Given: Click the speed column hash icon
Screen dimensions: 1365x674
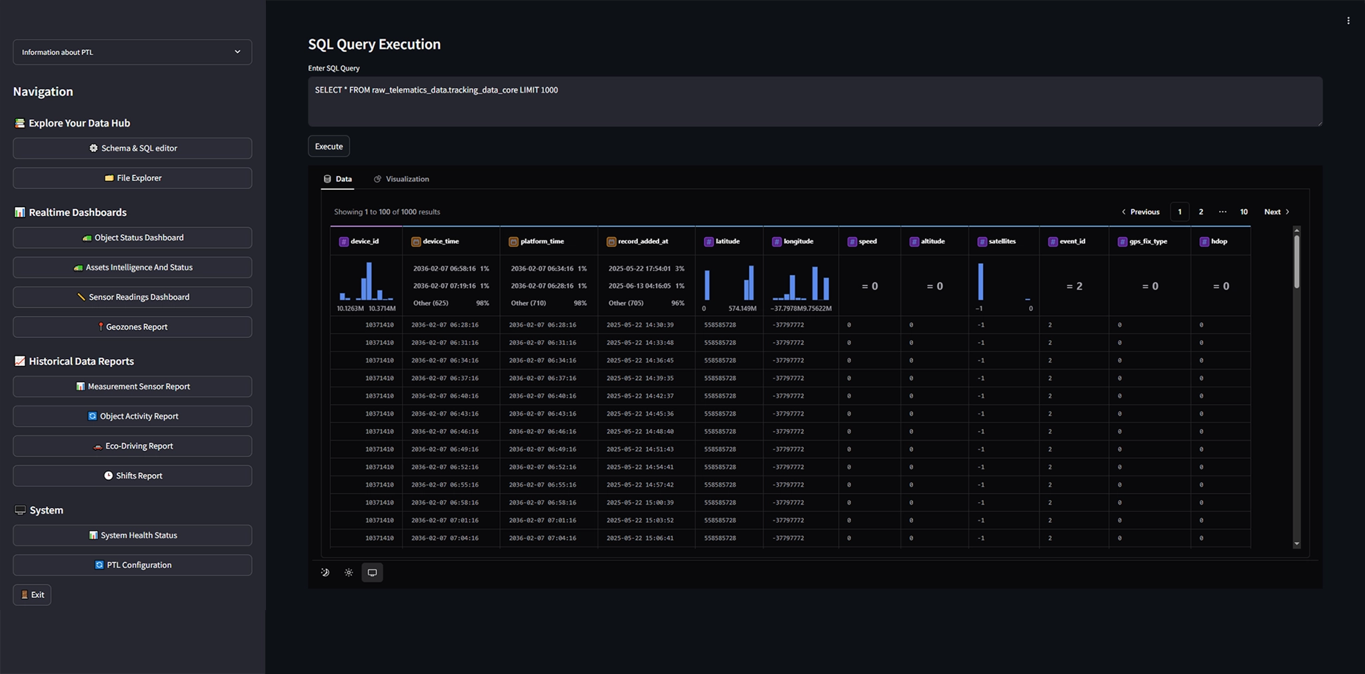Looking at the screenshot, I should 852,242.
